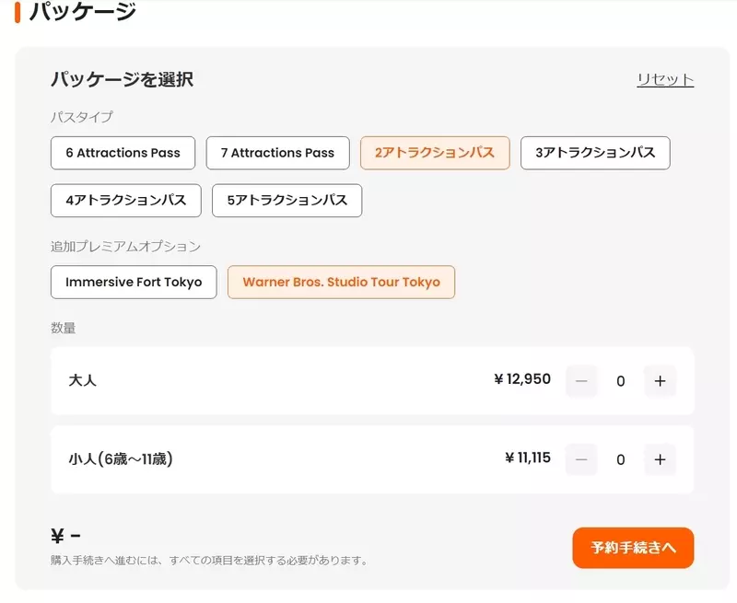The width and height of the screenshot is (737, 603).
Task: Decrease 大人 quantity with minus icon
Action: click(x=581, y=381)
